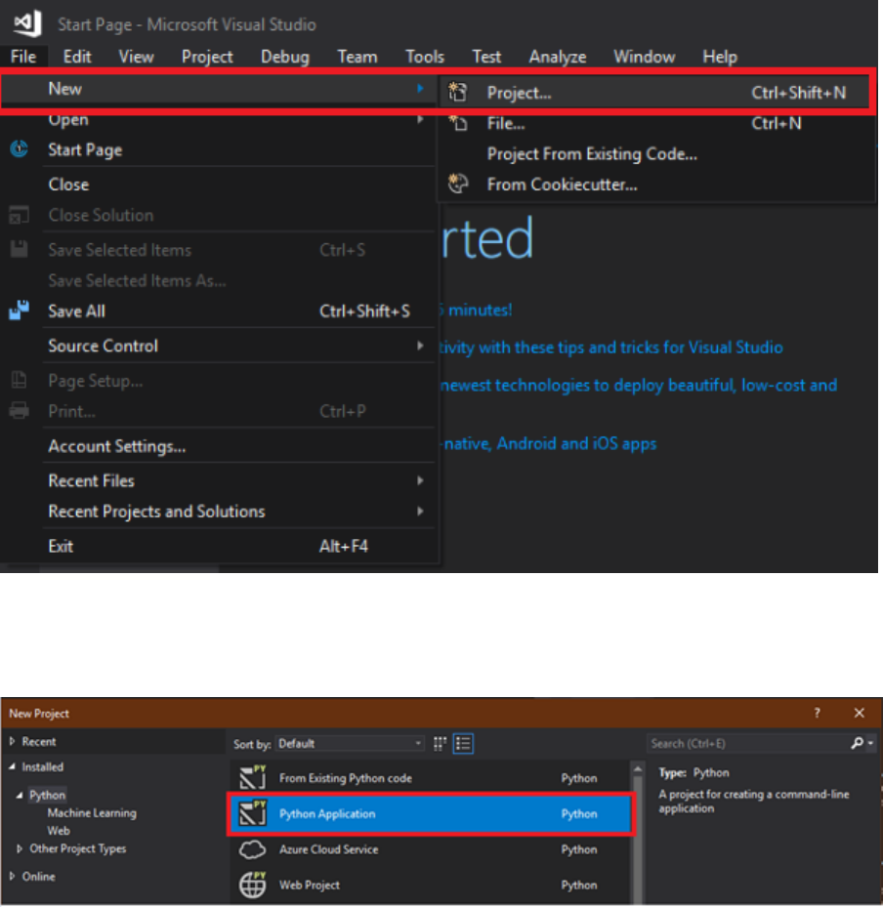This screenshot has width=883, height=907.
Task: Select Exit from the File menu
Action: [x=219, y=546]
